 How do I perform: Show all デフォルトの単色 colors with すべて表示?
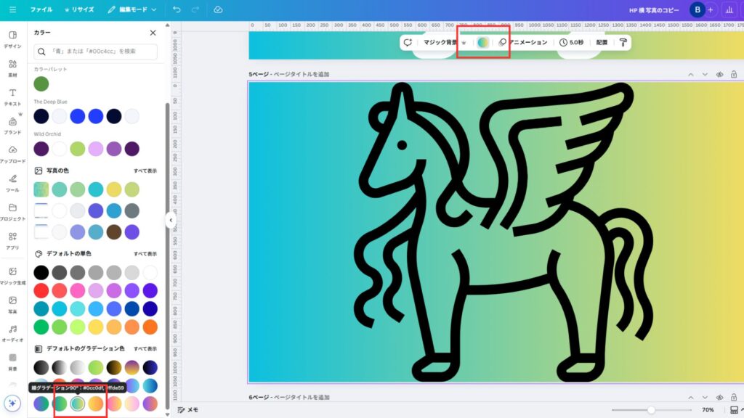145,254
